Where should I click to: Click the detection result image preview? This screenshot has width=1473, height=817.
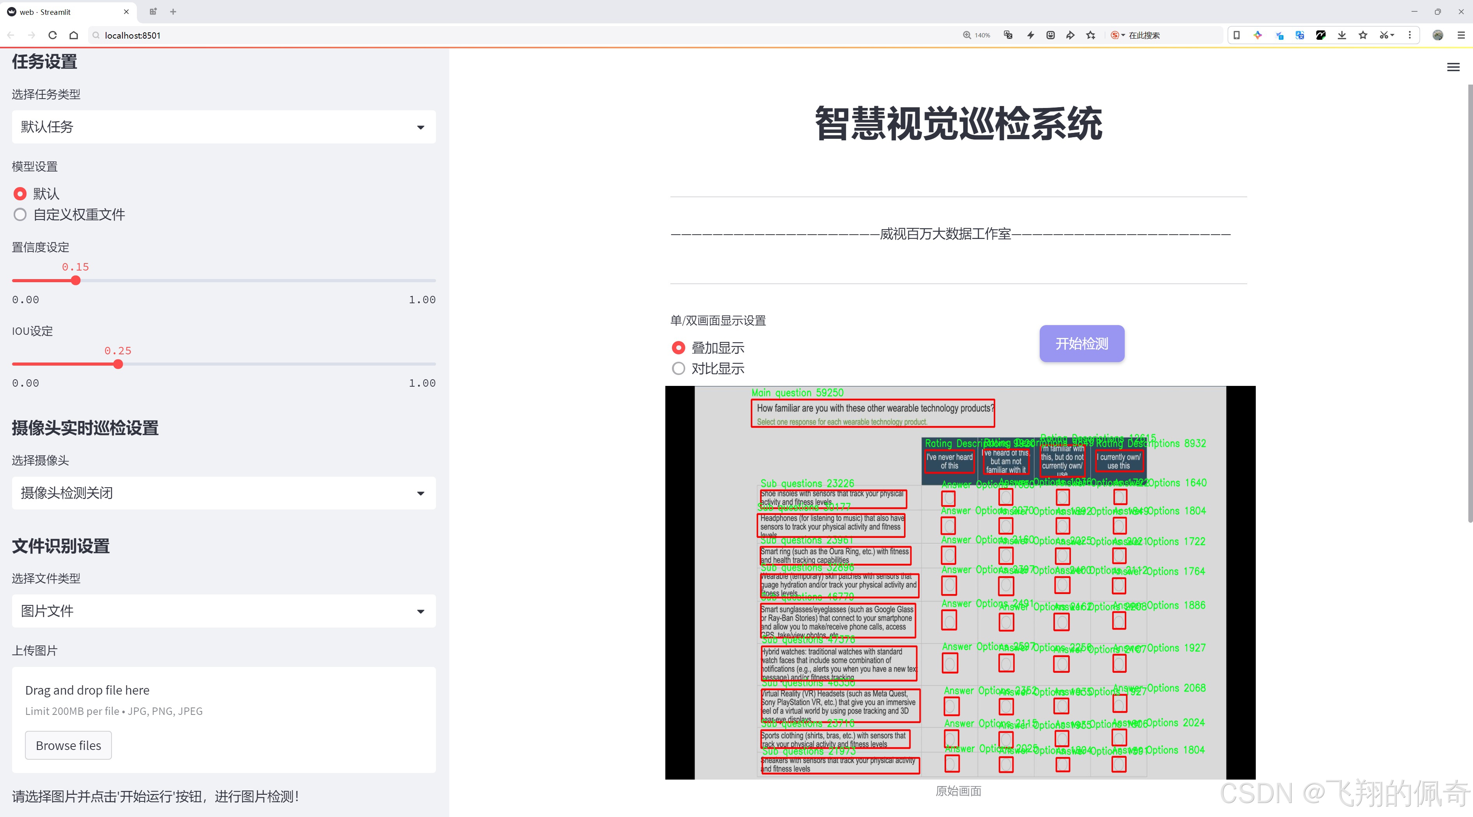[960, 582]
